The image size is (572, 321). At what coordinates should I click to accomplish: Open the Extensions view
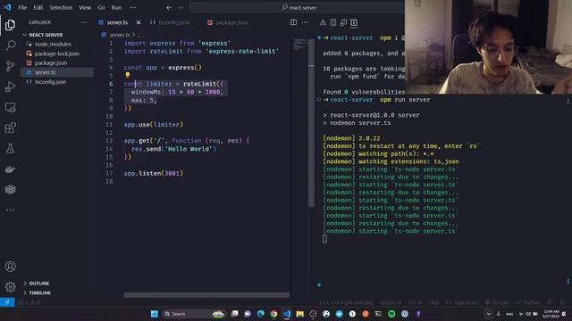click(10, 128)
